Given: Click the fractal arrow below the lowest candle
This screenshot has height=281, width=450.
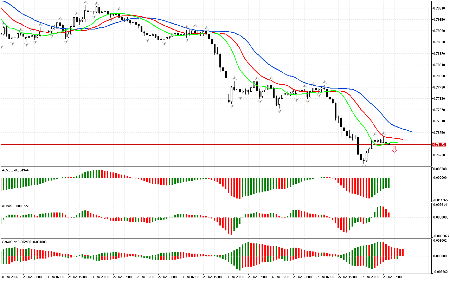Looking at the screenshot, I should (x=365, y=165).
